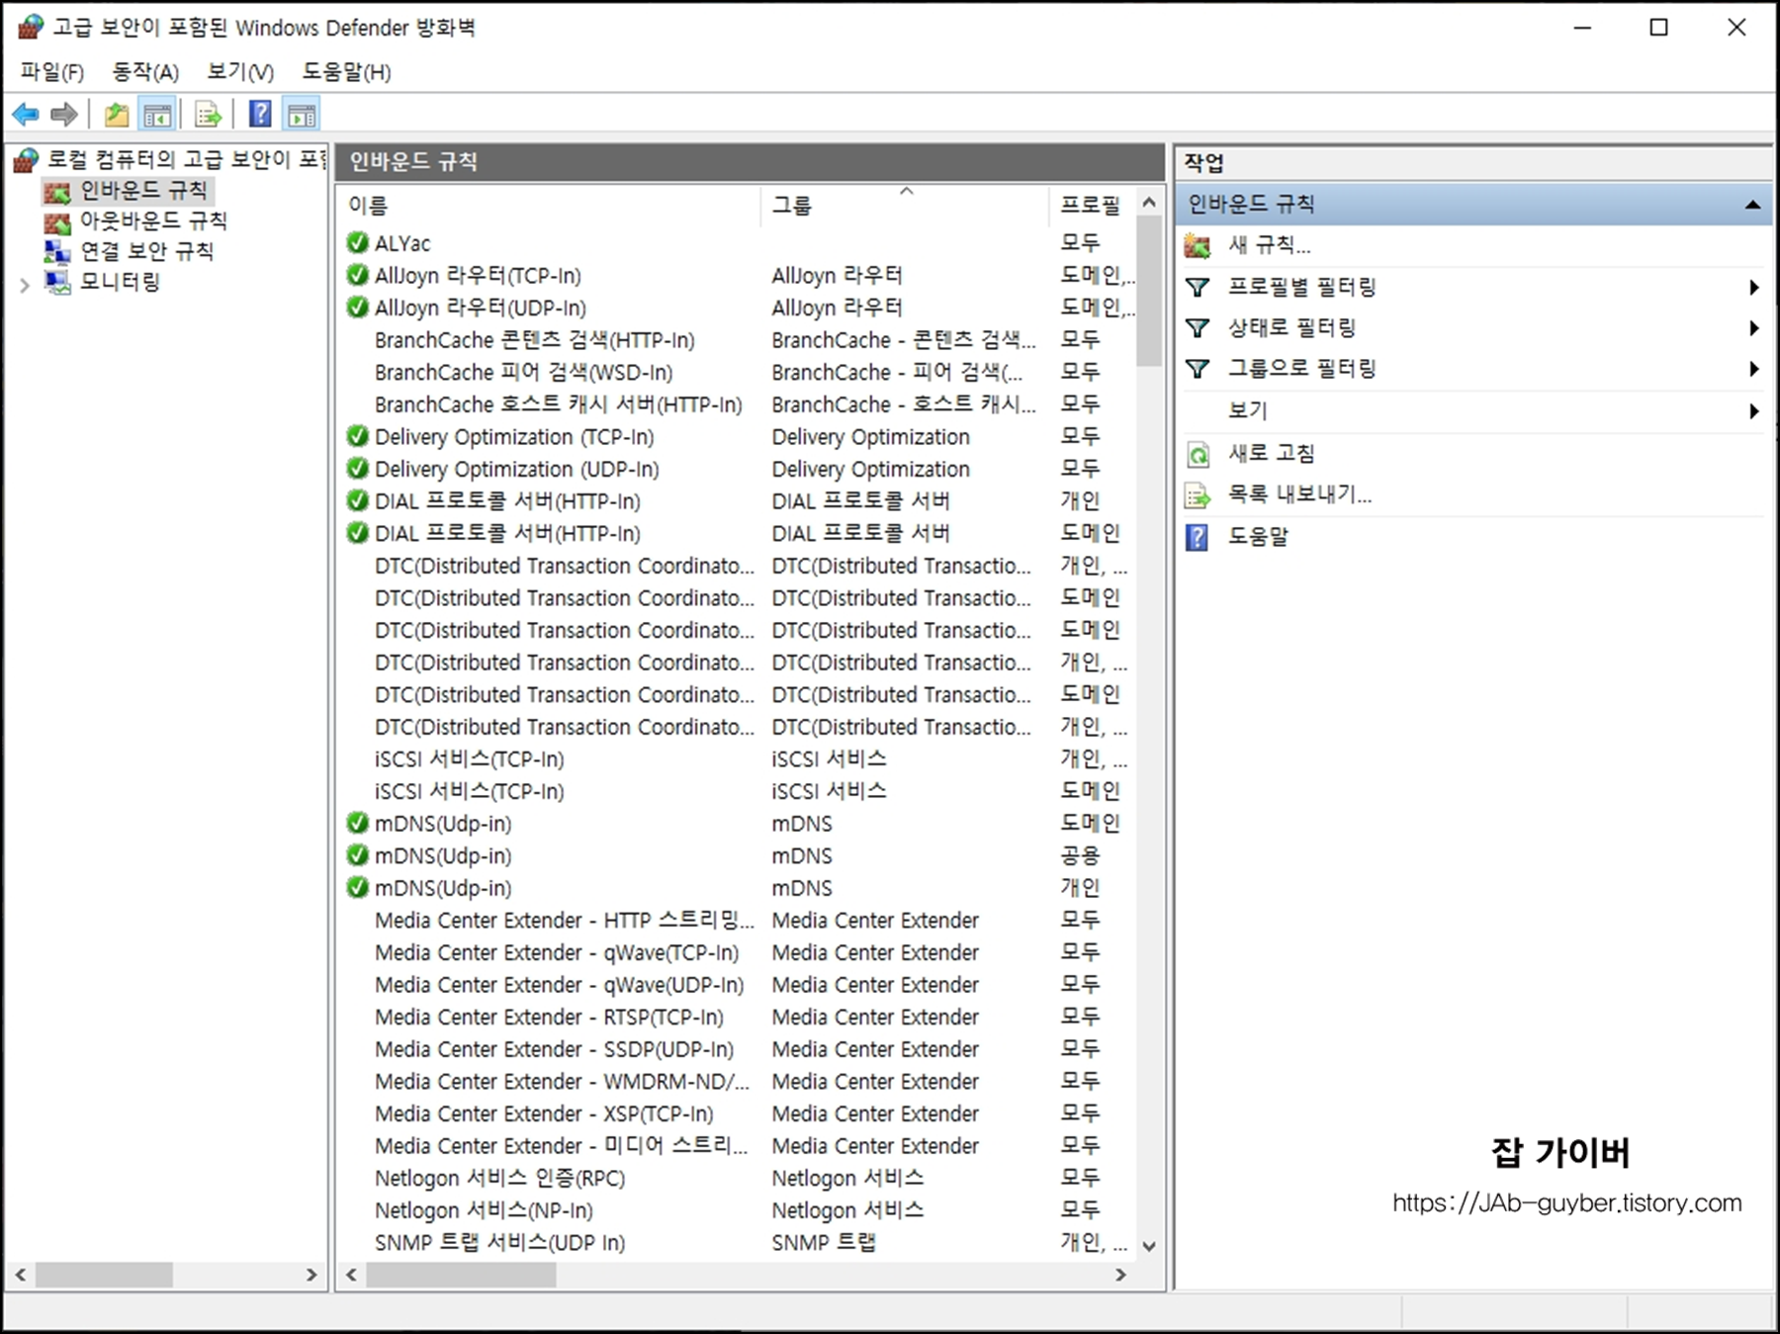Click the enabled icon beside Delivery Optimization (UDP-In)
Viewport: 1780px width, 1334px height.
pyautogui.click(x=357, y=468)
